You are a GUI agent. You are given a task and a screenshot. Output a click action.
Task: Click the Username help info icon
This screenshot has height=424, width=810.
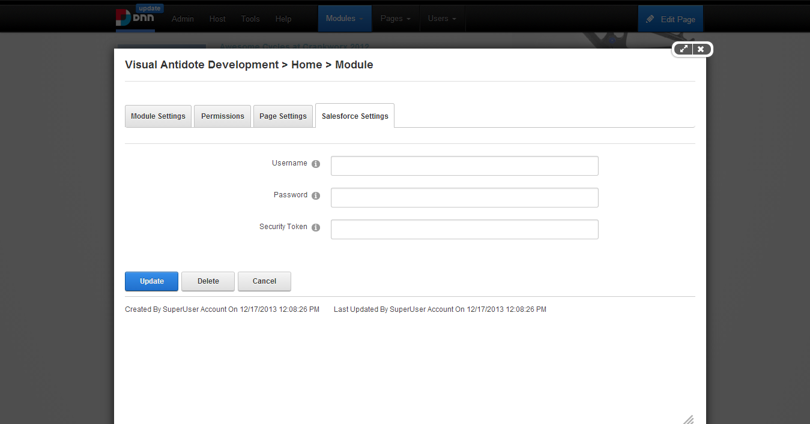tap(316, 164)
